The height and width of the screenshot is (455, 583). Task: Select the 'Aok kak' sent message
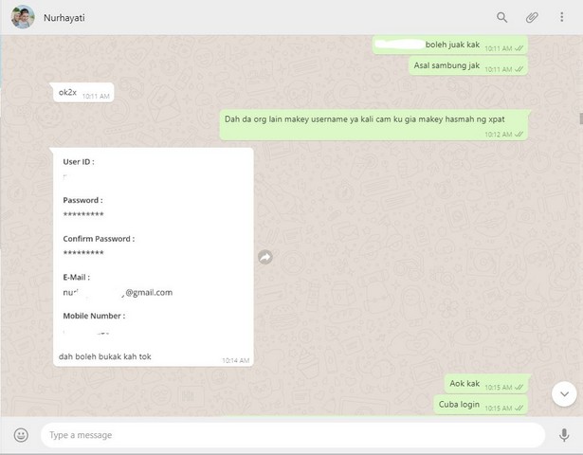[x=486, y=384]
